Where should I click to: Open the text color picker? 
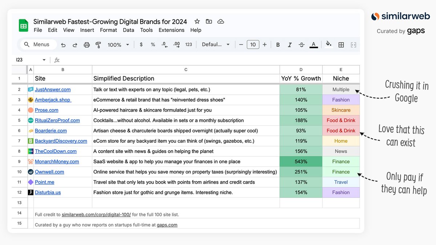click(x=314, y=45)
